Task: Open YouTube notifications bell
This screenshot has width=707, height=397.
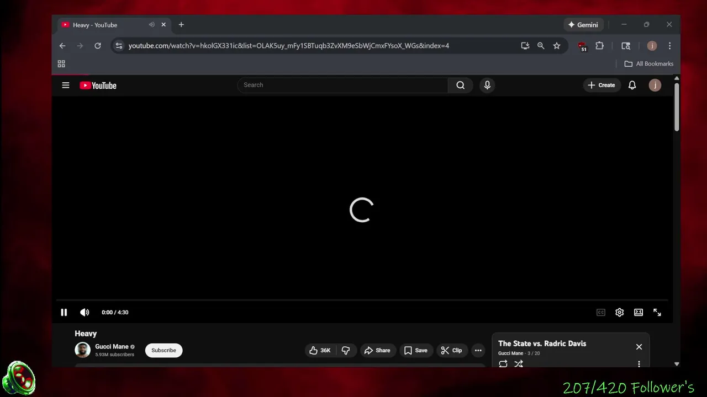Action: click(632, 85)
